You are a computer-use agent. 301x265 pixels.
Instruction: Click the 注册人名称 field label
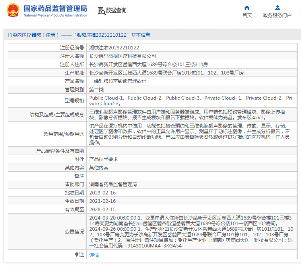click(x=72, y=56)
